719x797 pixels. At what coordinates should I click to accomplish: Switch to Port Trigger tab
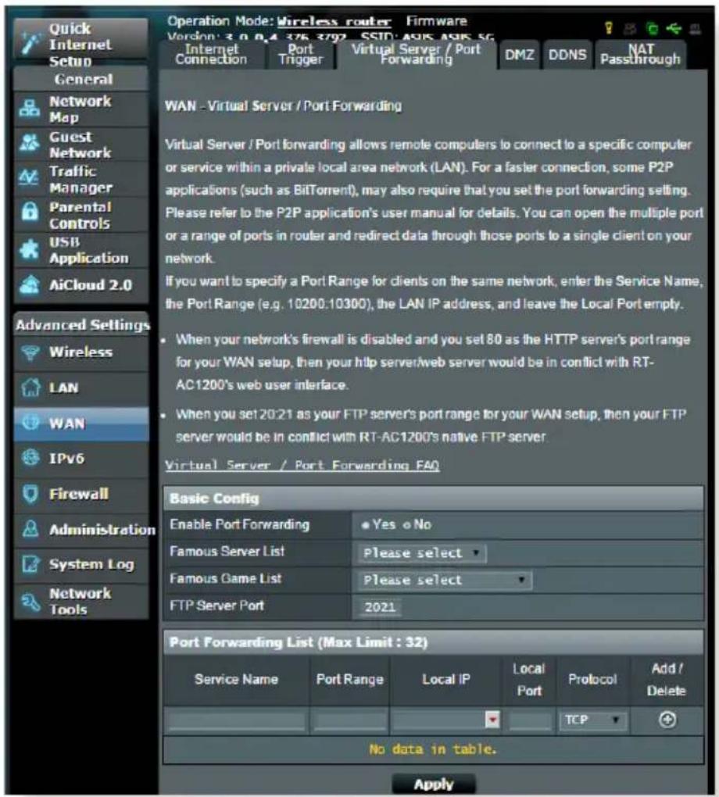[301, 55]
